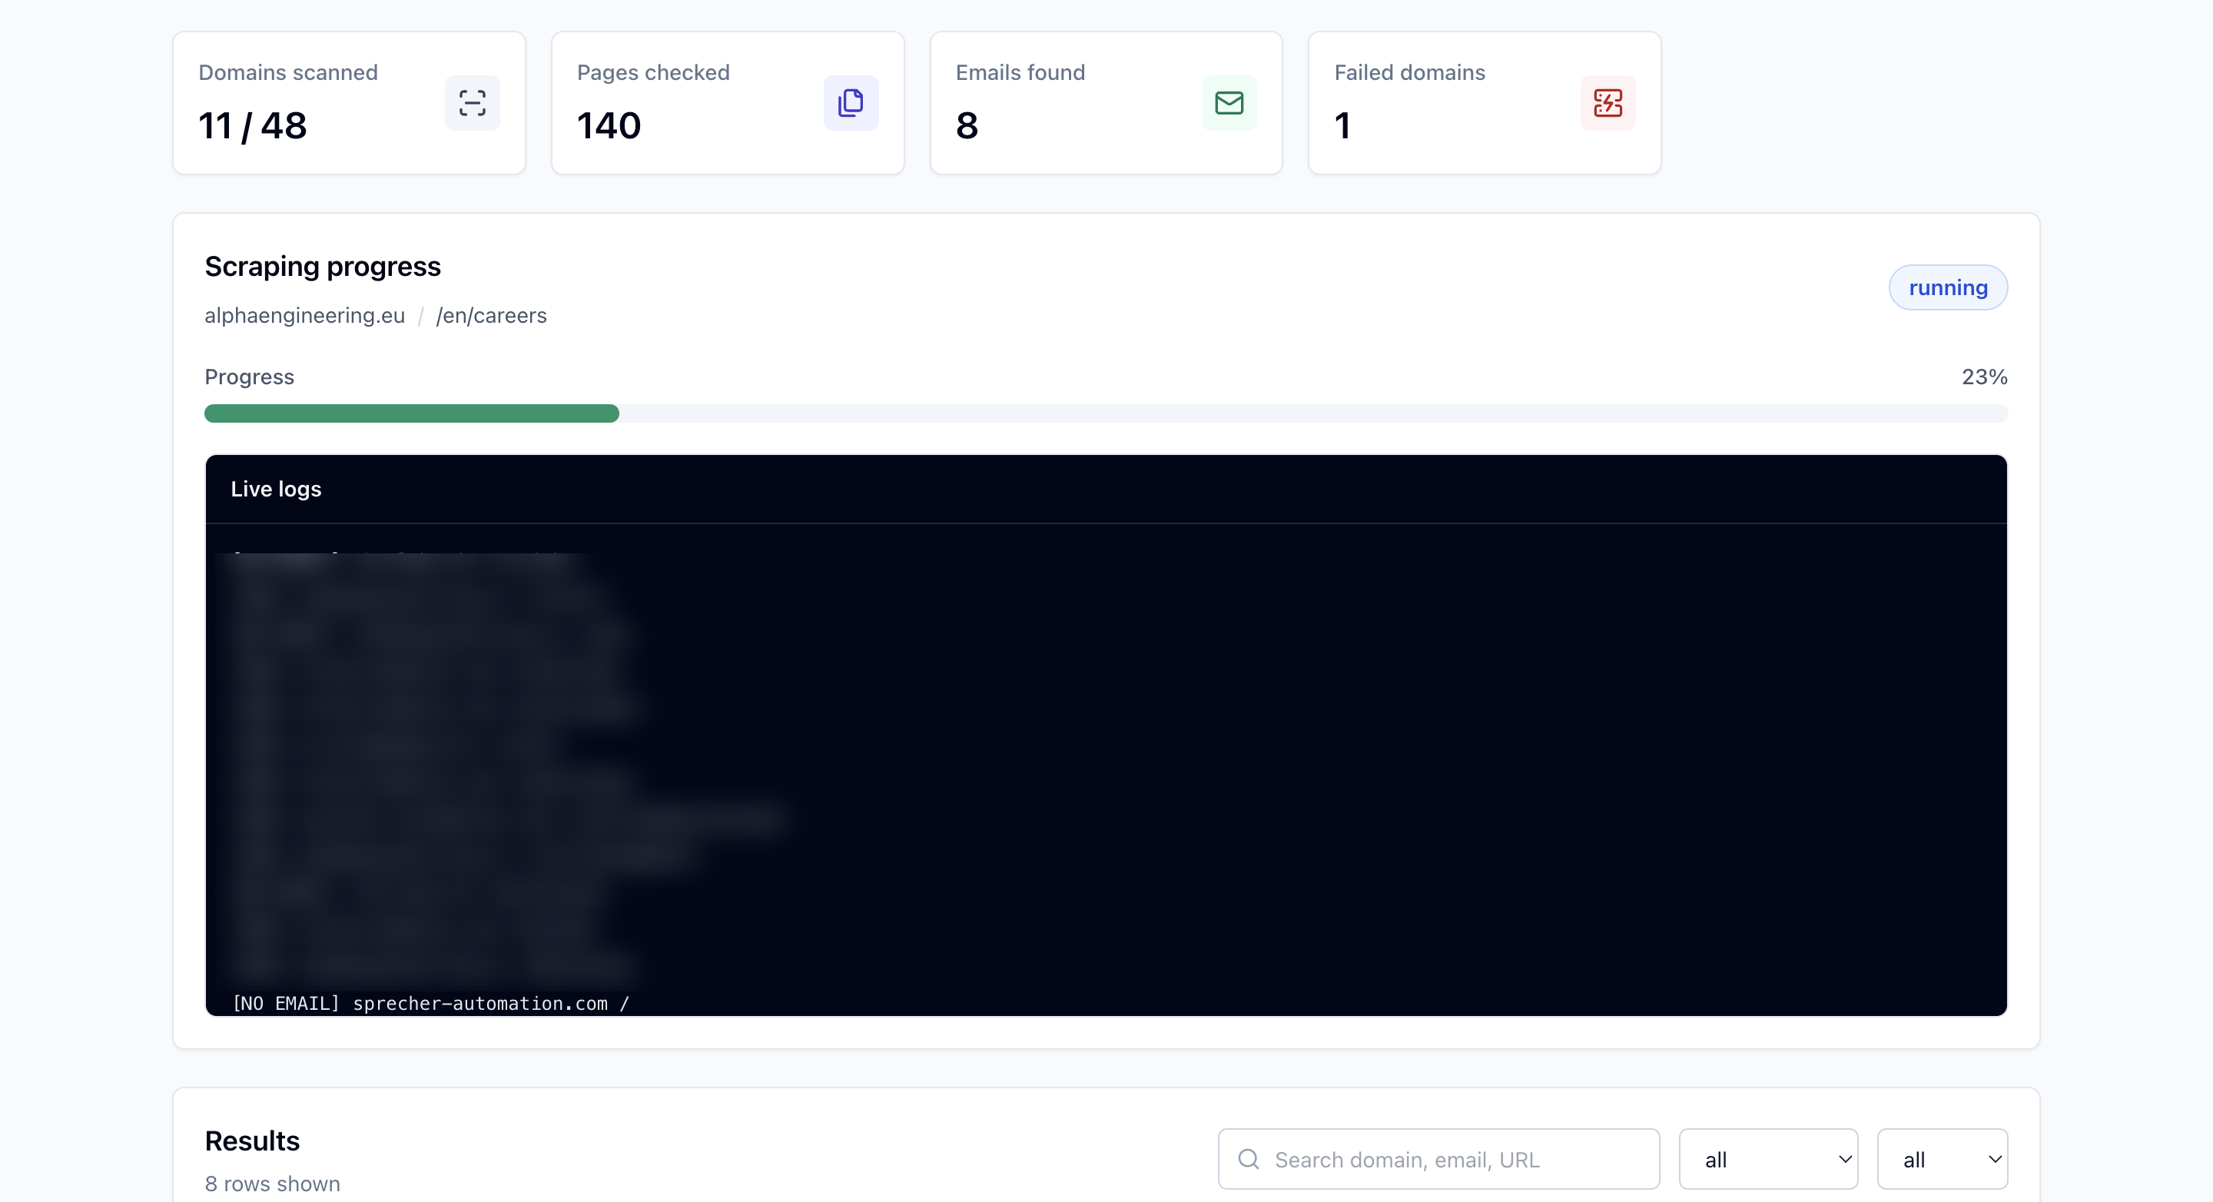This screenshot has height=1202, width=2213.
Task: Open the first 'all' filter dropdown
Action: pyautogui.click(x=1768, y=1159)
